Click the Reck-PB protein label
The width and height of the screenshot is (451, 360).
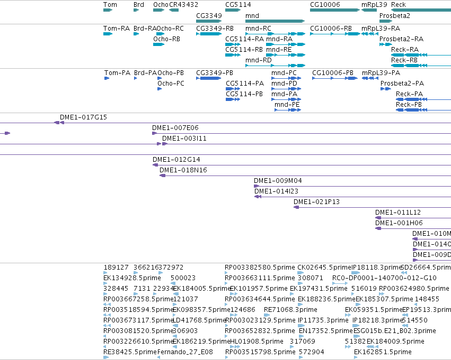click(x=409, y=105)
